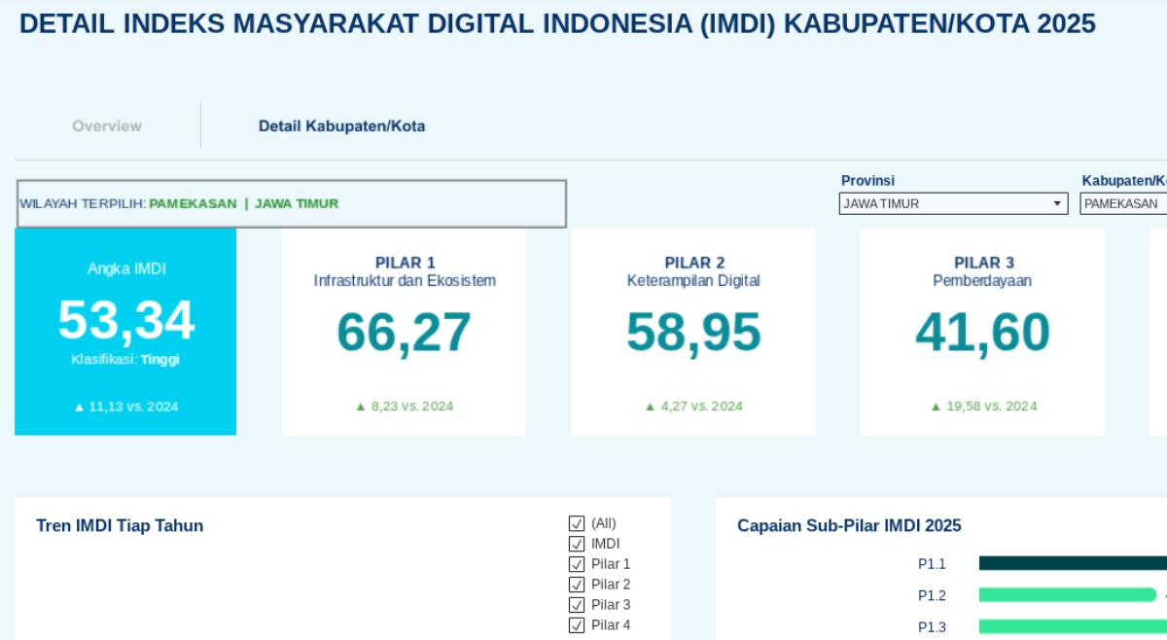This screenshot has width=1167, height=640.
Task: Click the green up triangle beside 8,23 vs. 2024
Action: click(361, 407)
